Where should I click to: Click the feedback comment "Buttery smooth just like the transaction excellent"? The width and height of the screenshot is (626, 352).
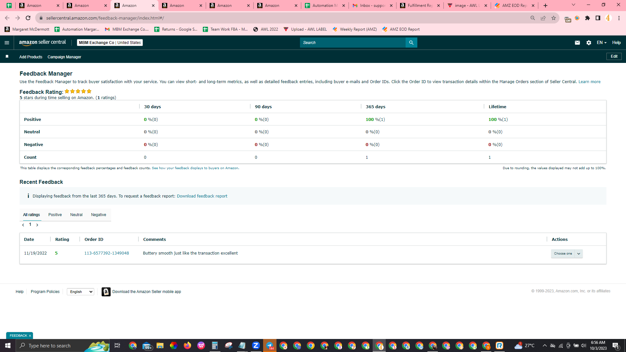pyautogui.click(x=190, y=253)
